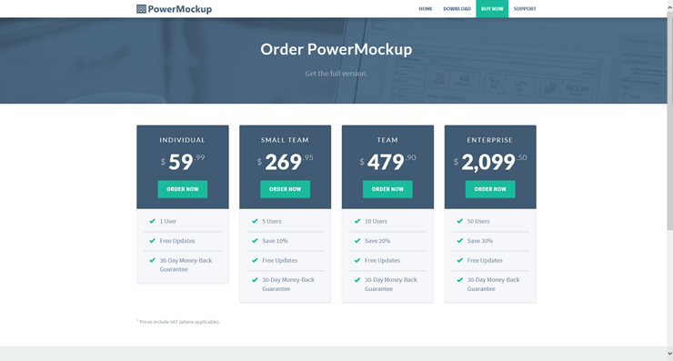Click the PowerMockup logo icon
The image size is (673, 361).
[x=141, y=9]
